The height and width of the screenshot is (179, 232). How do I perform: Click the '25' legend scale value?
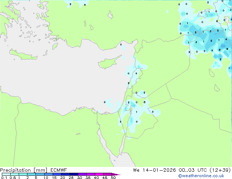click(71, 178)
